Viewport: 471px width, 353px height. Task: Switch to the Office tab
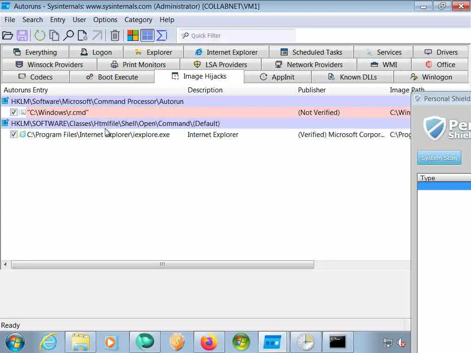point(440,64)
